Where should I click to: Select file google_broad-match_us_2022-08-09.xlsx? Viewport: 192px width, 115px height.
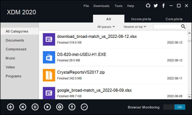point(94,90)
